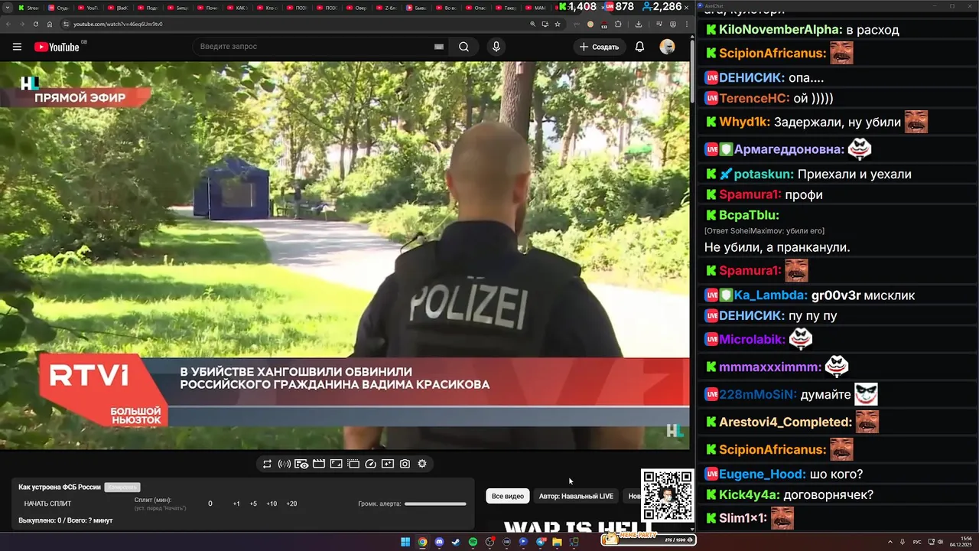Click the Копировать button next to the video title
The image size is (979, 551).
(x=122, y=487)
